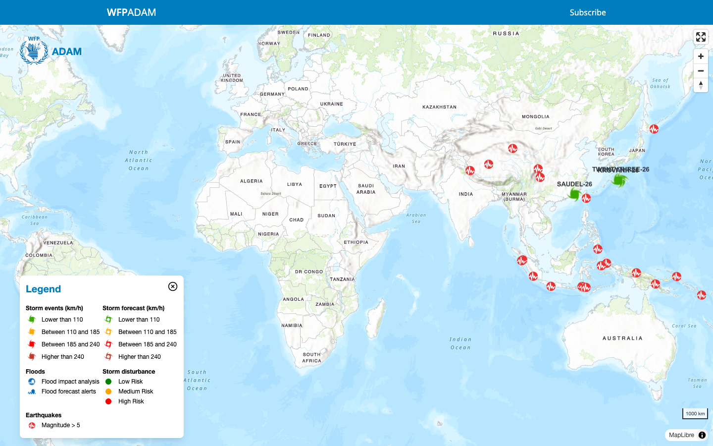Click the 'Medium Risk' legend label
This screenshot has width=713, height=446.
click(136, 391)
